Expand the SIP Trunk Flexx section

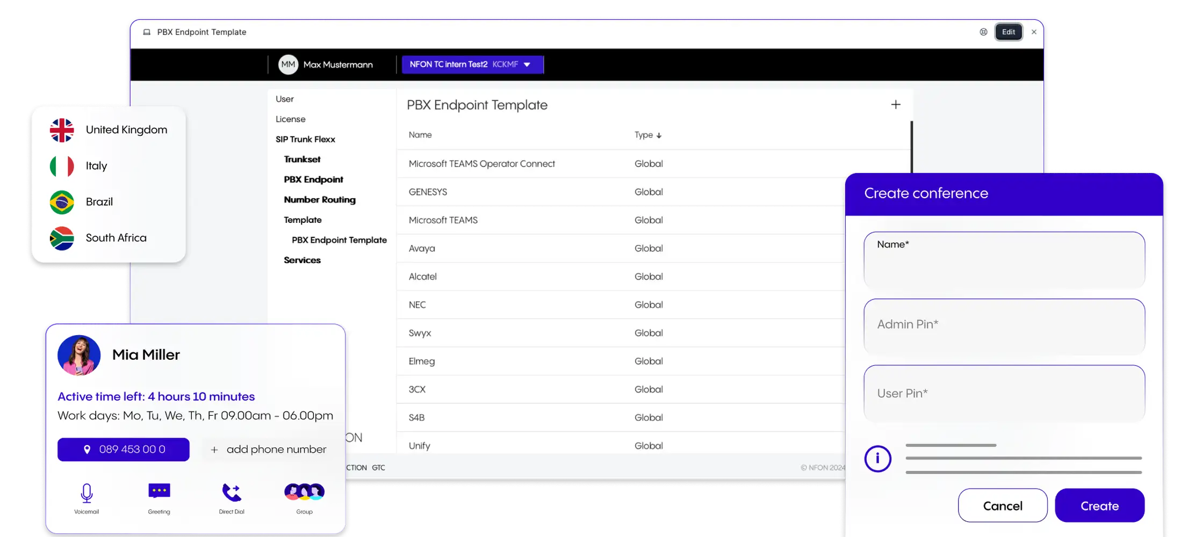point(305,139)
